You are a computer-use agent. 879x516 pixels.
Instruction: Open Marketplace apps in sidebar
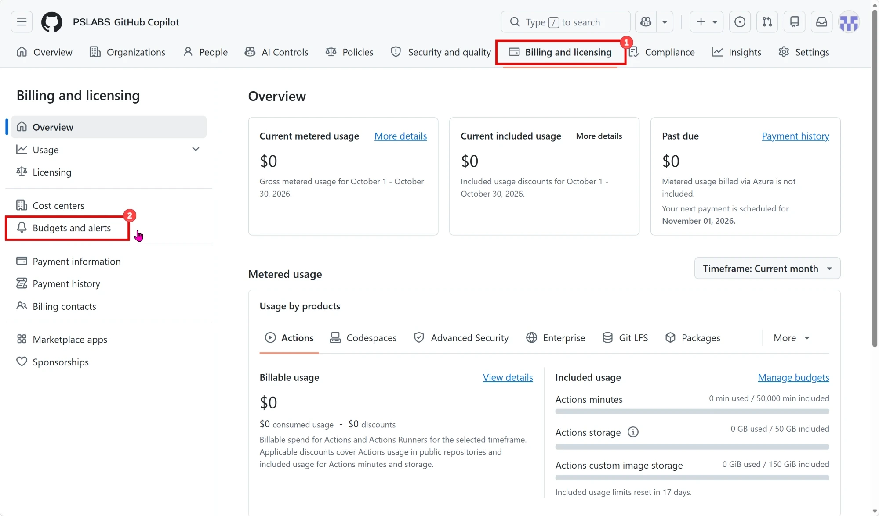(109, 339)
